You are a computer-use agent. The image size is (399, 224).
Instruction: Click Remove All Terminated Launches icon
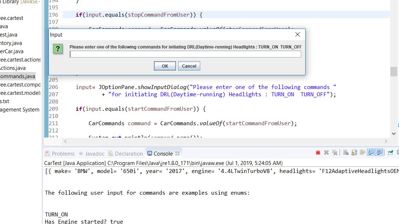point(335,153)
